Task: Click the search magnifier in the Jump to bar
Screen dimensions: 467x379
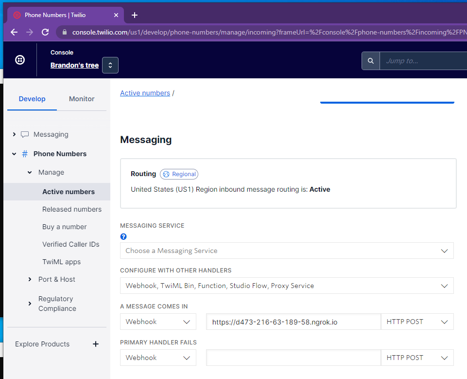Action: pos(370,61)
